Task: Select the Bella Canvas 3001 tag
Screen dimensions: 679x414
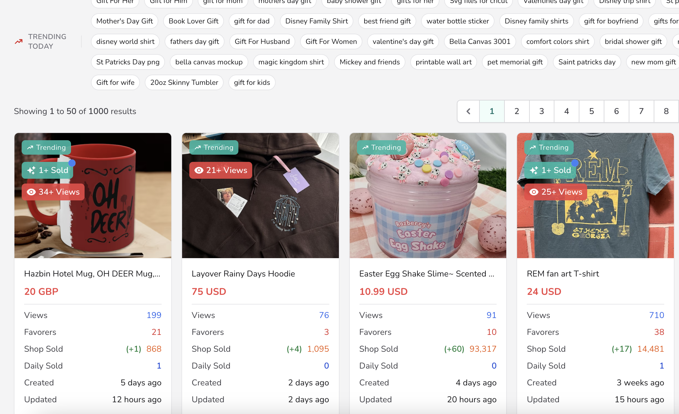Action: coord(480,42)
